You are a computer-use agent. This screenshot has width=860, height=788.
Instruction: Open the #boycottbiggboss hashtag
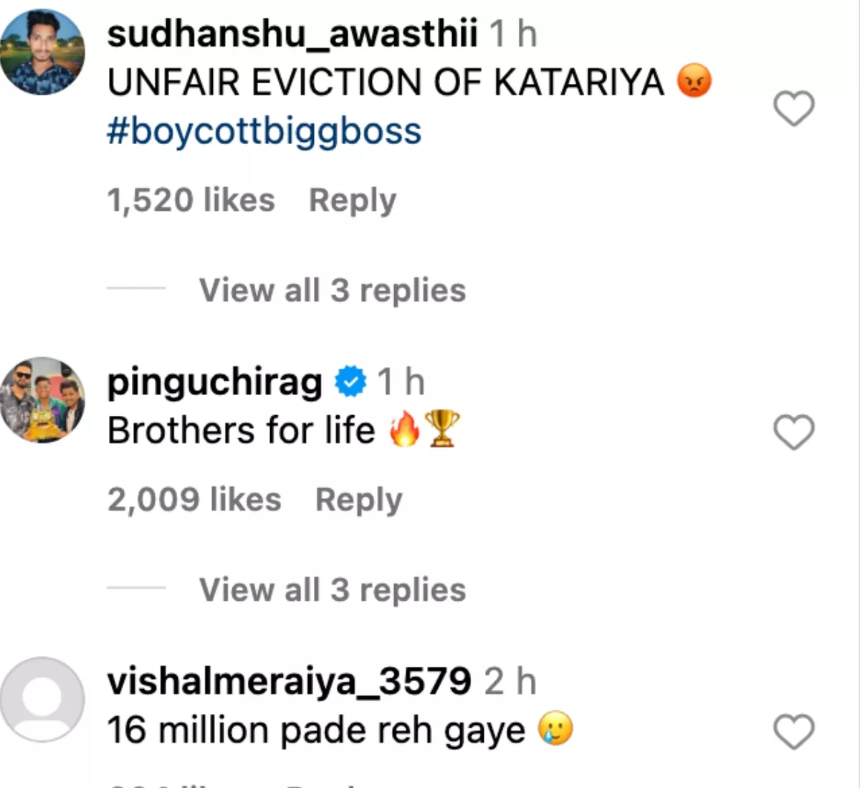click(x=264, y=131)
